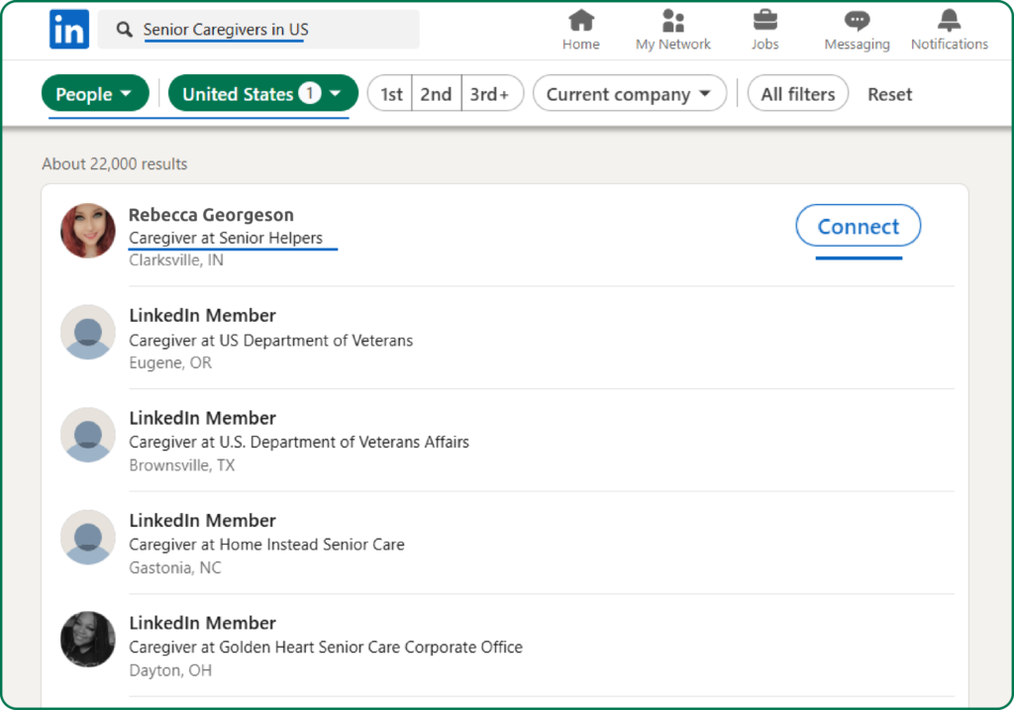
Task: Click avatar of the Eugene, OR member
Action: coord(88,333)
